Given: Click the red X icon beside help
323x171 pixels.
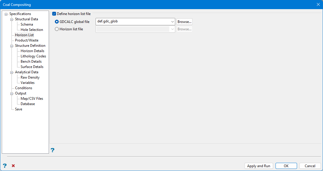Looking at the screenshot, I should coord(13,166).
